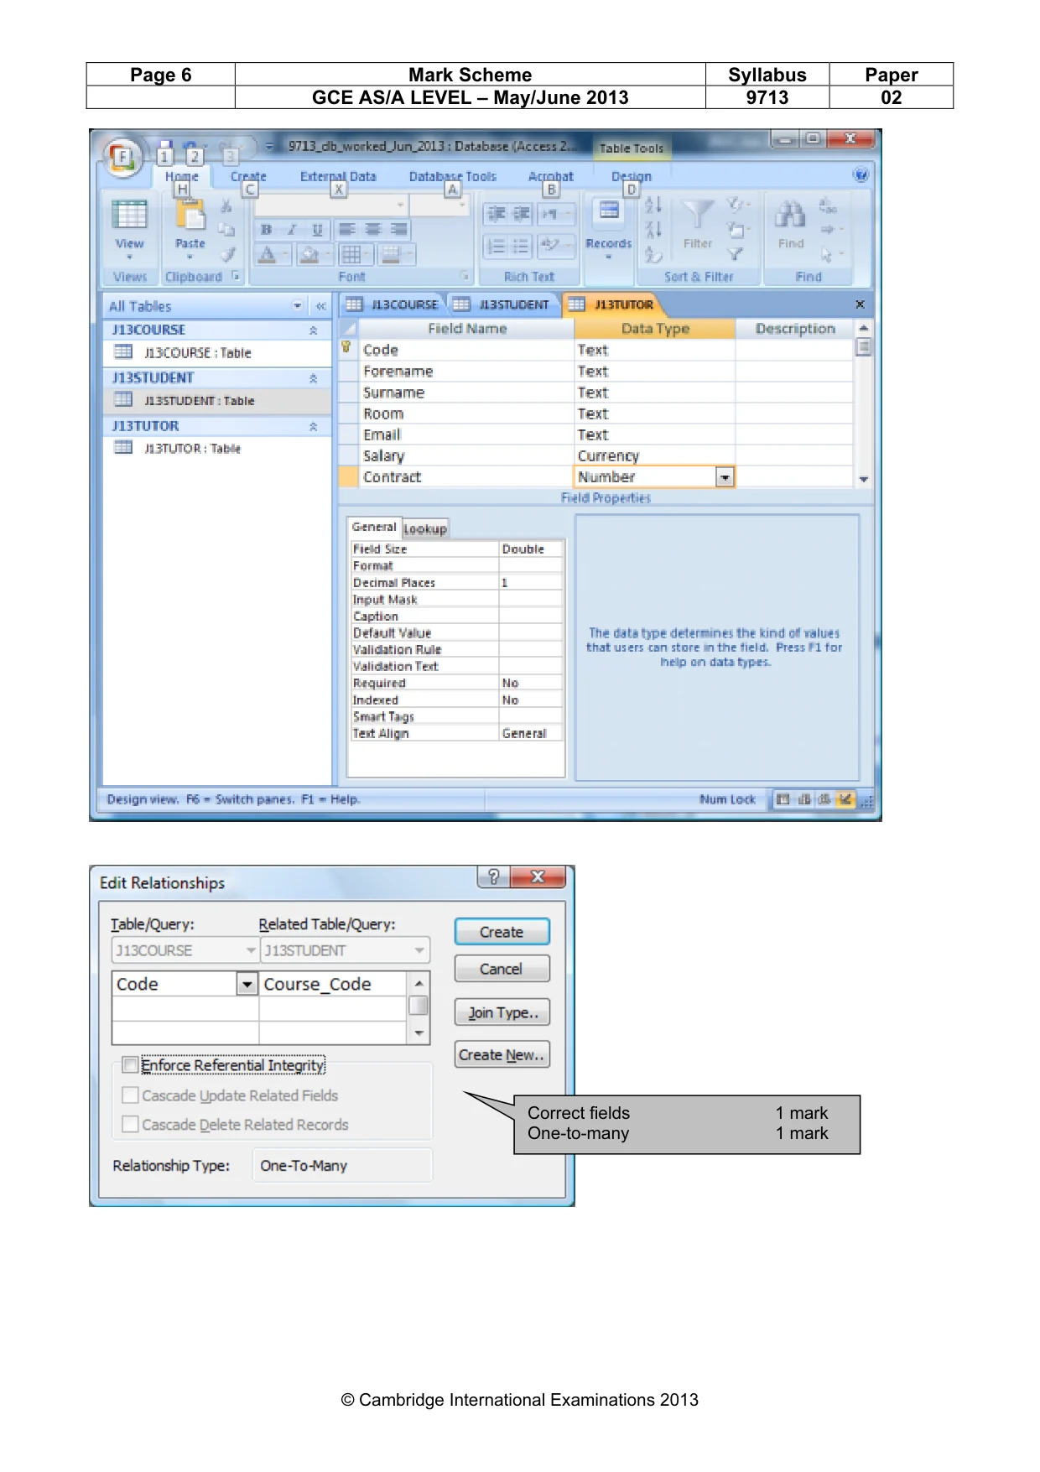The height and width of the screenshot is (1472, 1040).
Task: Click the Sort Ascending icon
Action: pos(653,205)
